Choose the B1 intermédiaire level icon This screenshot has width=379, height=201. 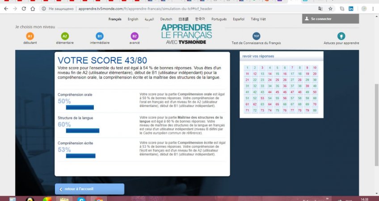(x=100, y=36)
